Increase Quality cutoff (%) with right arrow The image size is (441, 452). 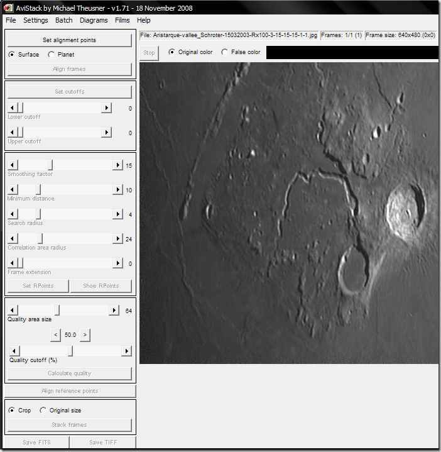click(126, 351)
